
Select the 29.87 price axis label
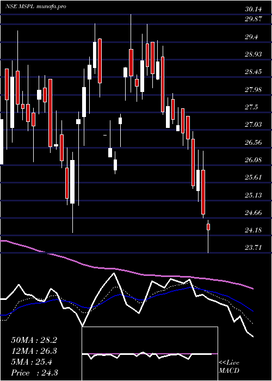click(x=254, y=19)
